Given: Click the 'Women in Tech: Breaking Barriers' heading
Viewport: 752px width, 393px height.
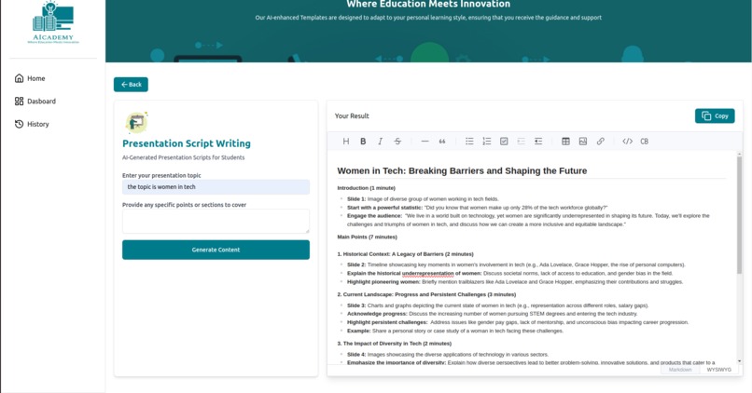Looking at the screenshot, I should [x=462, y=171].
